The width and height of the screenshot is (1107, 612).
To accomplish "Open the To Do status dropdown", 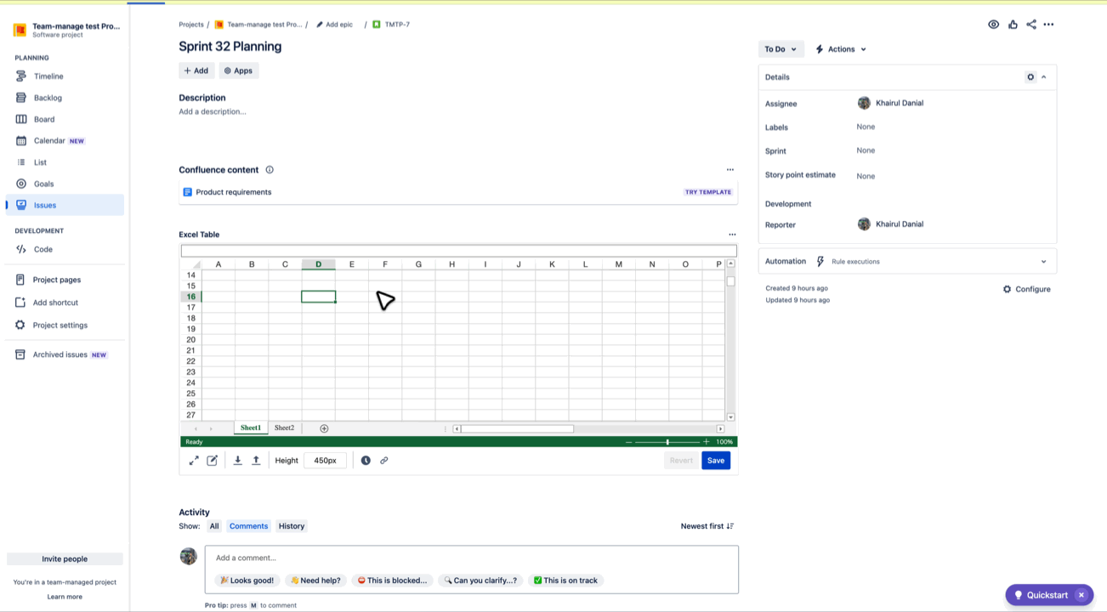I will tap(781, 48).
